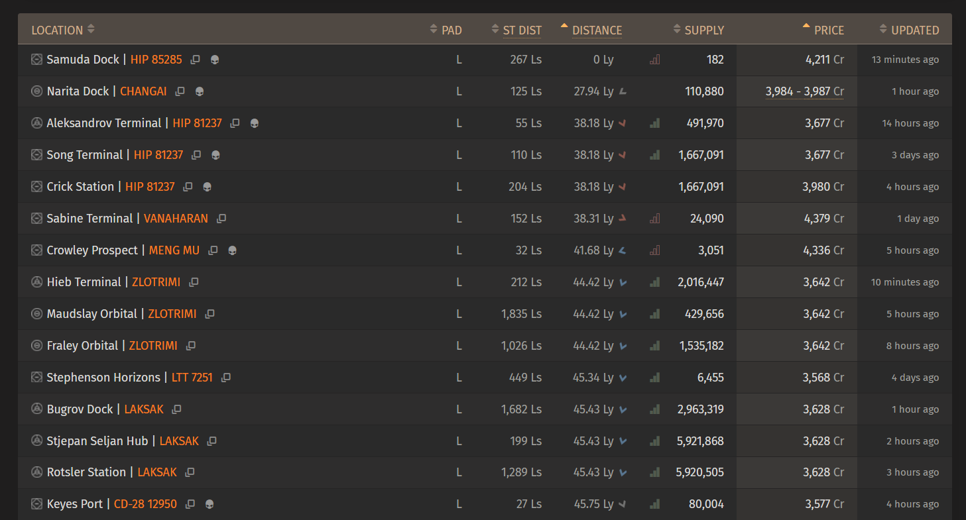Sort table by PRICE column

[823, 30]
